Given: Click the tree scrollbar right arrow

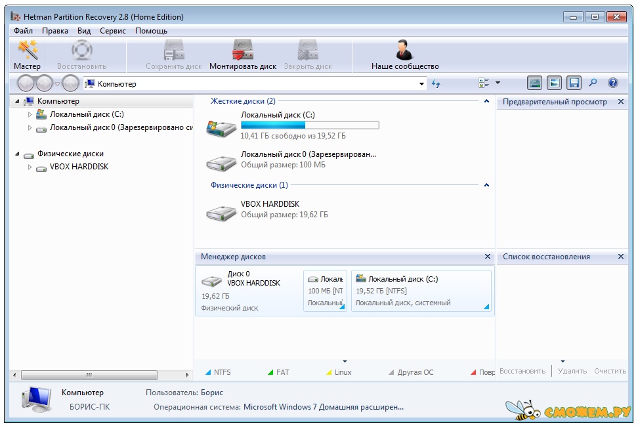Looking at the screenshot, I should [187, 375].
